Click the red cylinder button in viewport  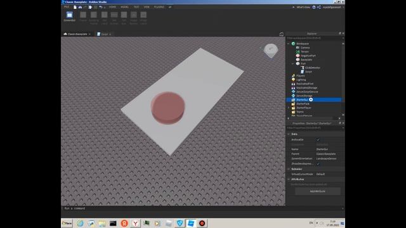tap(167, 108)
